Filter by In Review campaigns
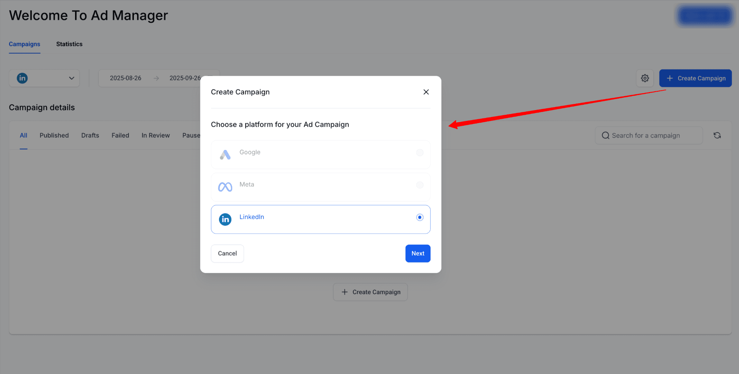This screenshot has width=739, height=374. 156,135
